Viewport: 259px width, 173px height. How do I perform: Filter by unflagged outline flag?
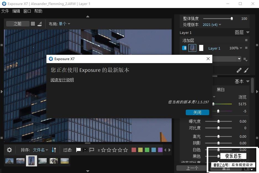coord(92,150)
